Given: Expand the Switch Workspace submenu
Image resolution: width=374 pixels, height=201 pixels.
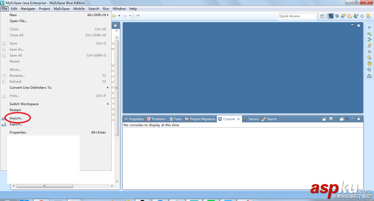Looking at the screenshot, I should (x=108, y=104).
